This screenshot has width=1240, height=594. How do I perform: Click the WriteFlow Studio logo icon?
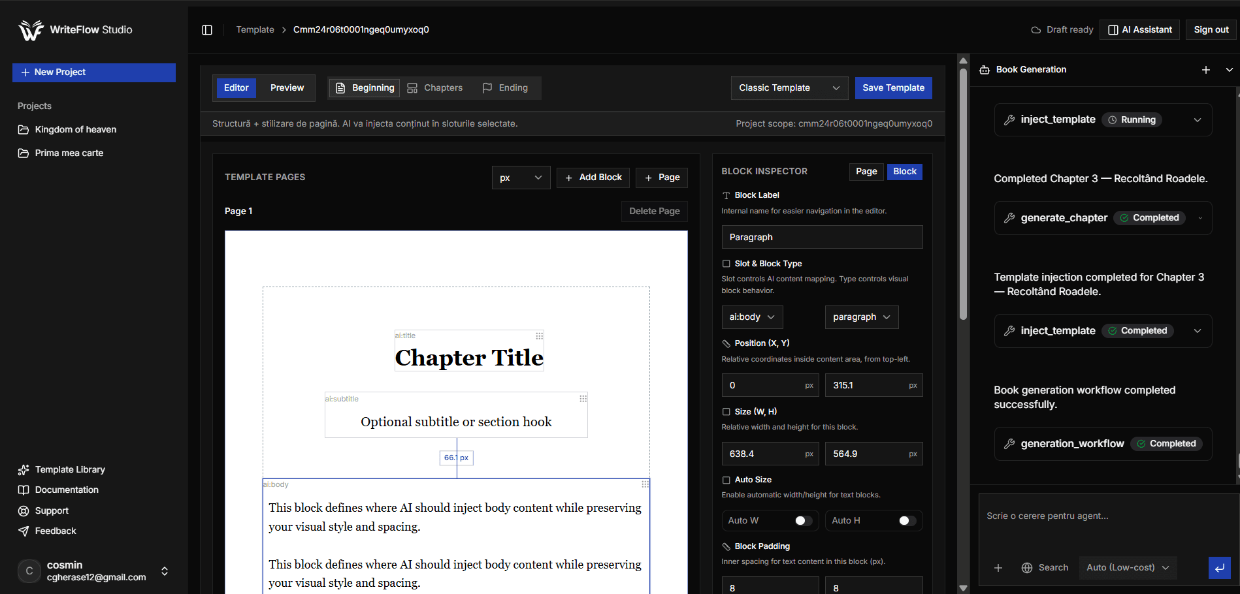pyautogui.click(x=31, y=29)
